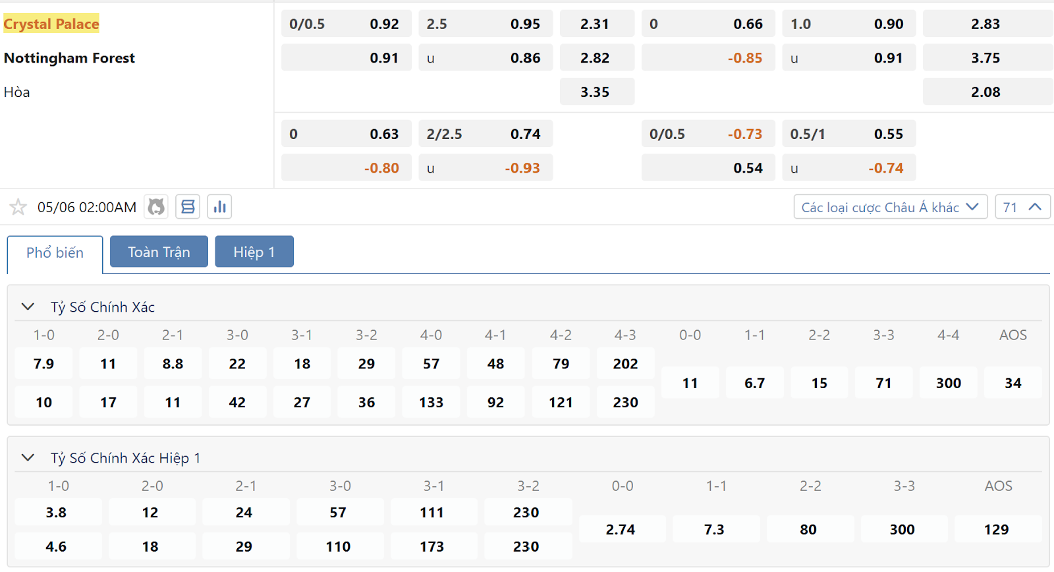
Task: Open the bar chart statistics icon
Action: (219, 207)
